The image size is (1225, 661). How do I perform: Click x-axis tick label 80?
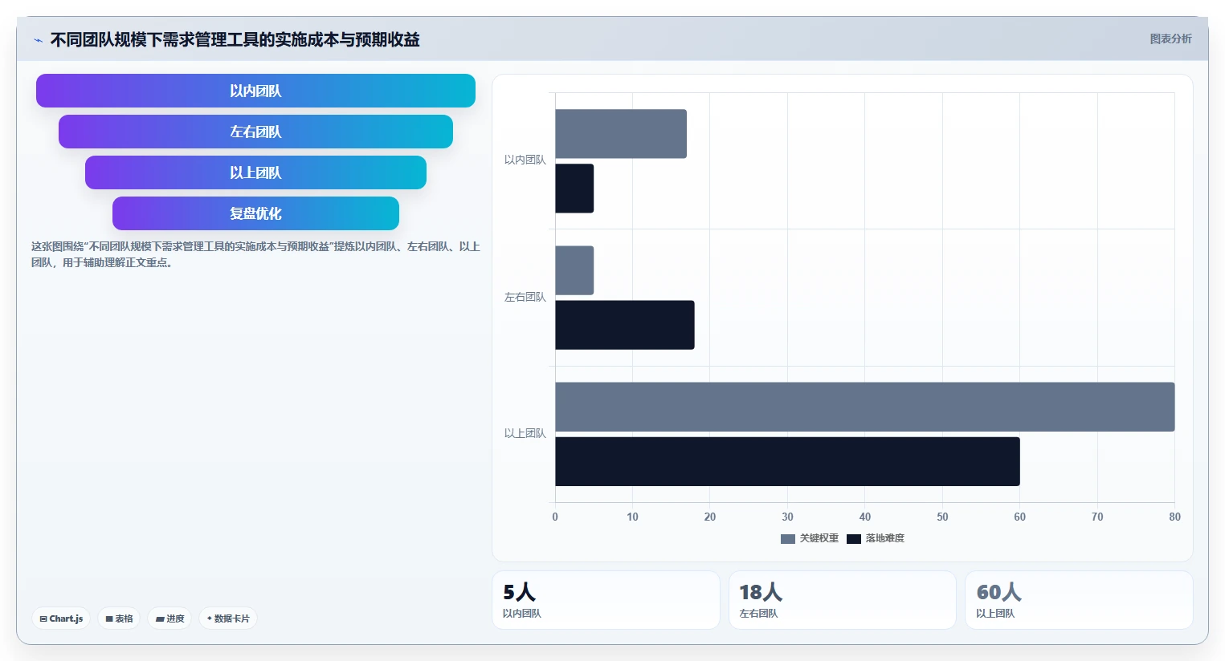(1174, 517)
